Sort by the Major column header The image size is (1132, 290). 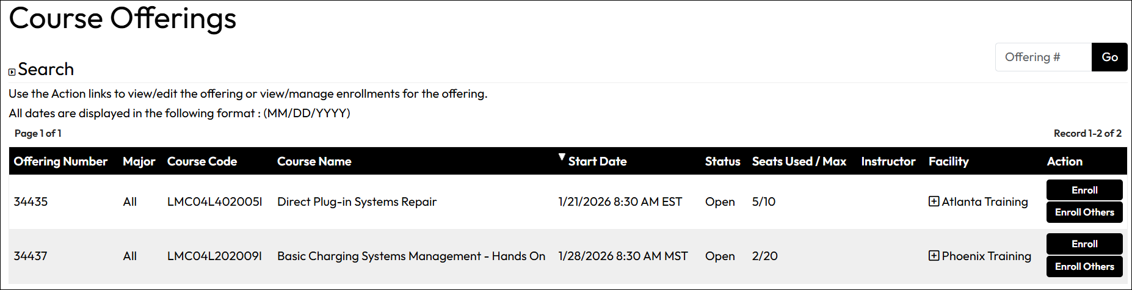click(139, 162)
